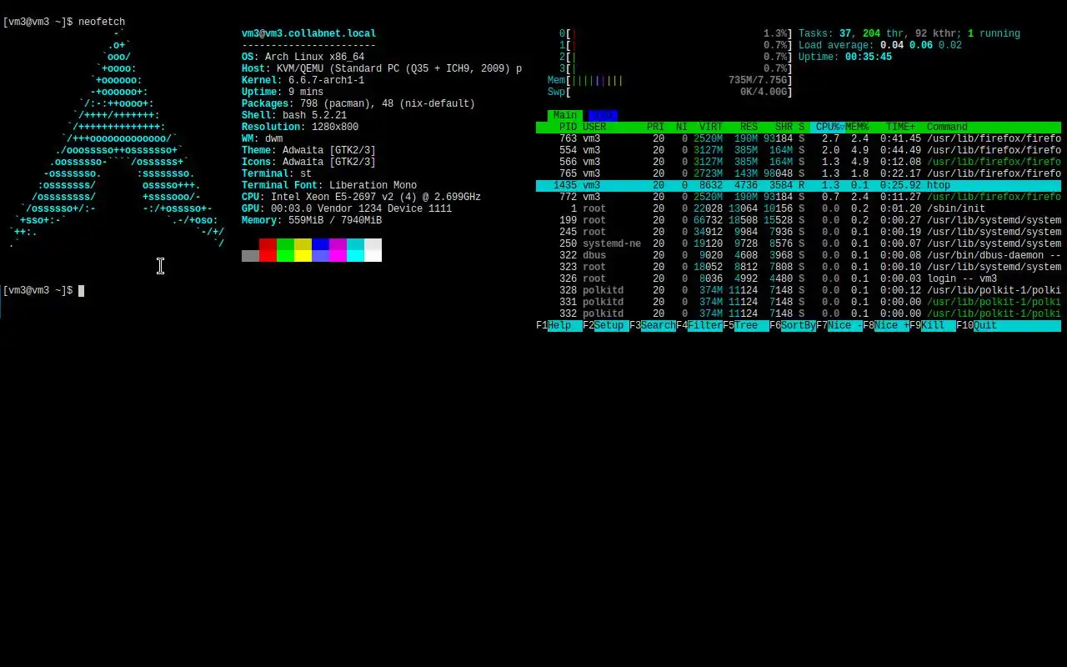This screenshot has width=1067, height=667.
Task: Click the Swp usage meter
Action: [670, 92]
